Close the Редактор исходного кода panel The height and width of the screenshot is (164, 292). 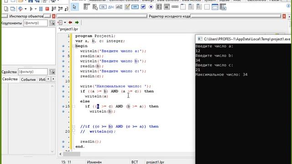click(x=284, y=16)
